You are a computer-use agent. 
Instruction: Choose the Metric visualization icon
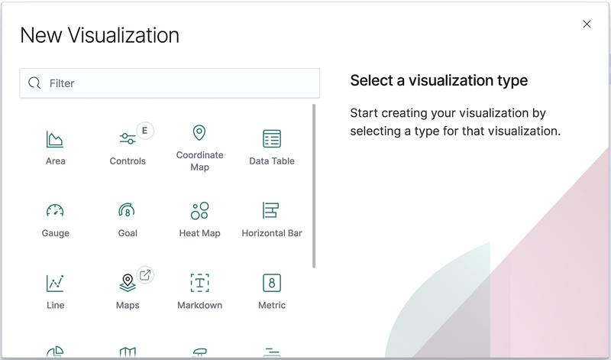(272, 283)
